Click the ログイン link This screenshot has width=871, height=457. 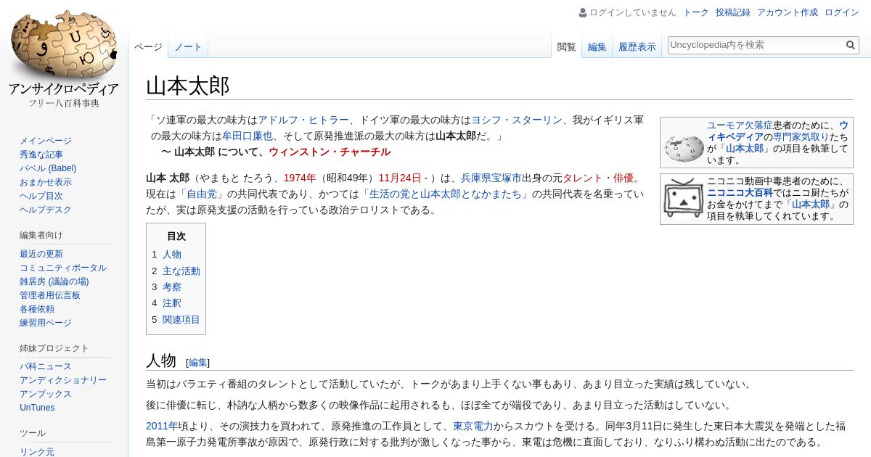click(x=842, y=12)
